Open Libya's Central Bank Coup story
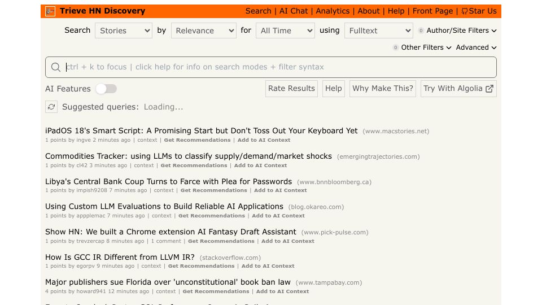Viewport: 542px width, 305px height. [x=168, y=181]
